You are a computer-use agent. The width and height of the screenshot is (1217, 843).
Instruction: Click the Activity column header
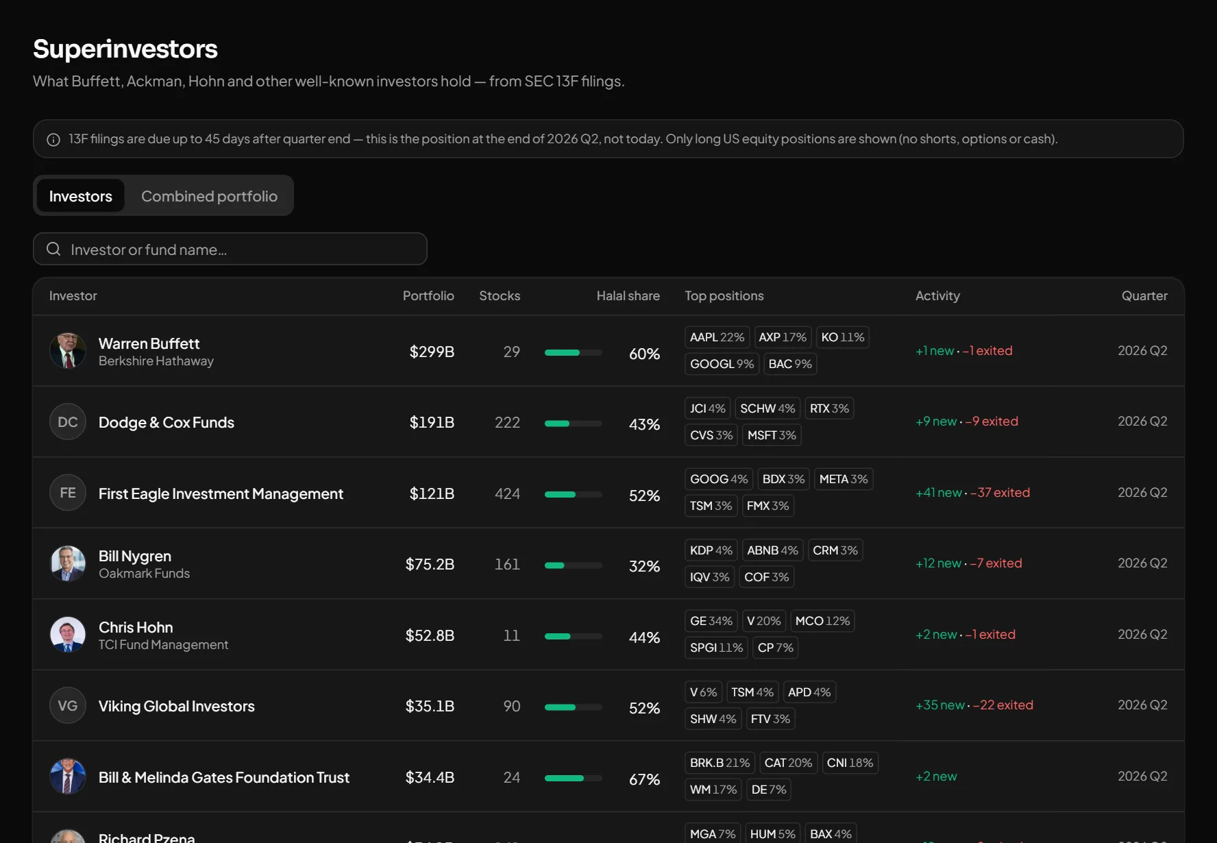click(x=937, y=296)
